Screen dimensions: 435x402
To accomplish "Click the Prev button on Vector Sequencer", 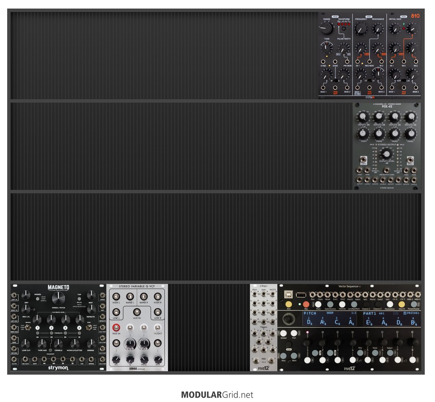I will pyautogui.click(x=284, y=356).
